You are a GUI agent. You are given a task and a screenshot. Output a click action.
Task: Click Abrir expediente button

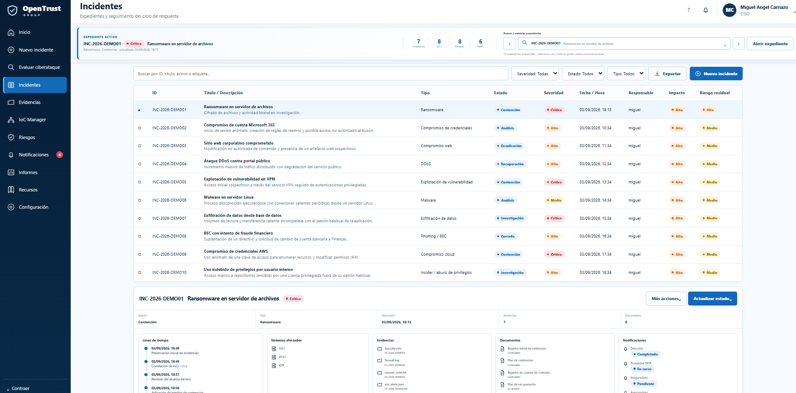[770, 44]
